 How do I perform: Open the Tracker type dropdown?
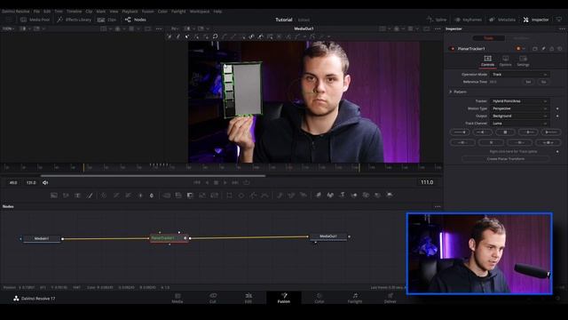click(519, 101)
